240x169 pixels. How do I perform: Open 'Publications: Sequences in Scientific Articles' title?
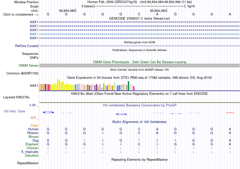pos(139,50)
